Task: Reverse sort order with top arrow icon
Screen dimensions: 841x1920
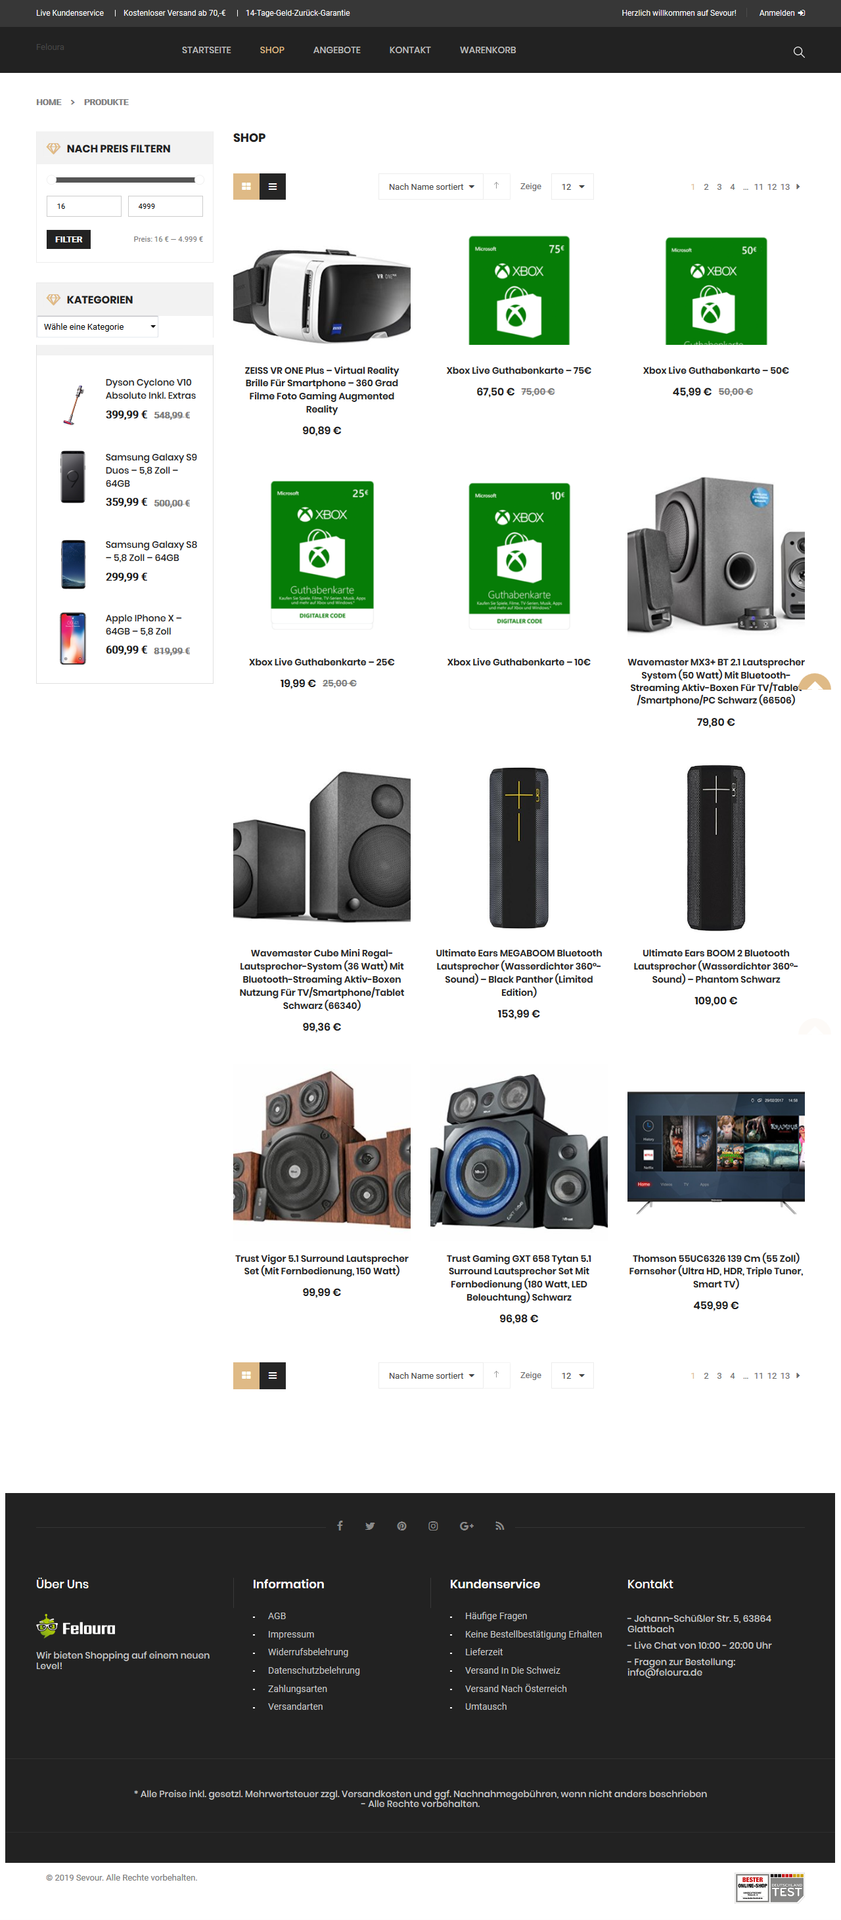Action: [496, 187]
